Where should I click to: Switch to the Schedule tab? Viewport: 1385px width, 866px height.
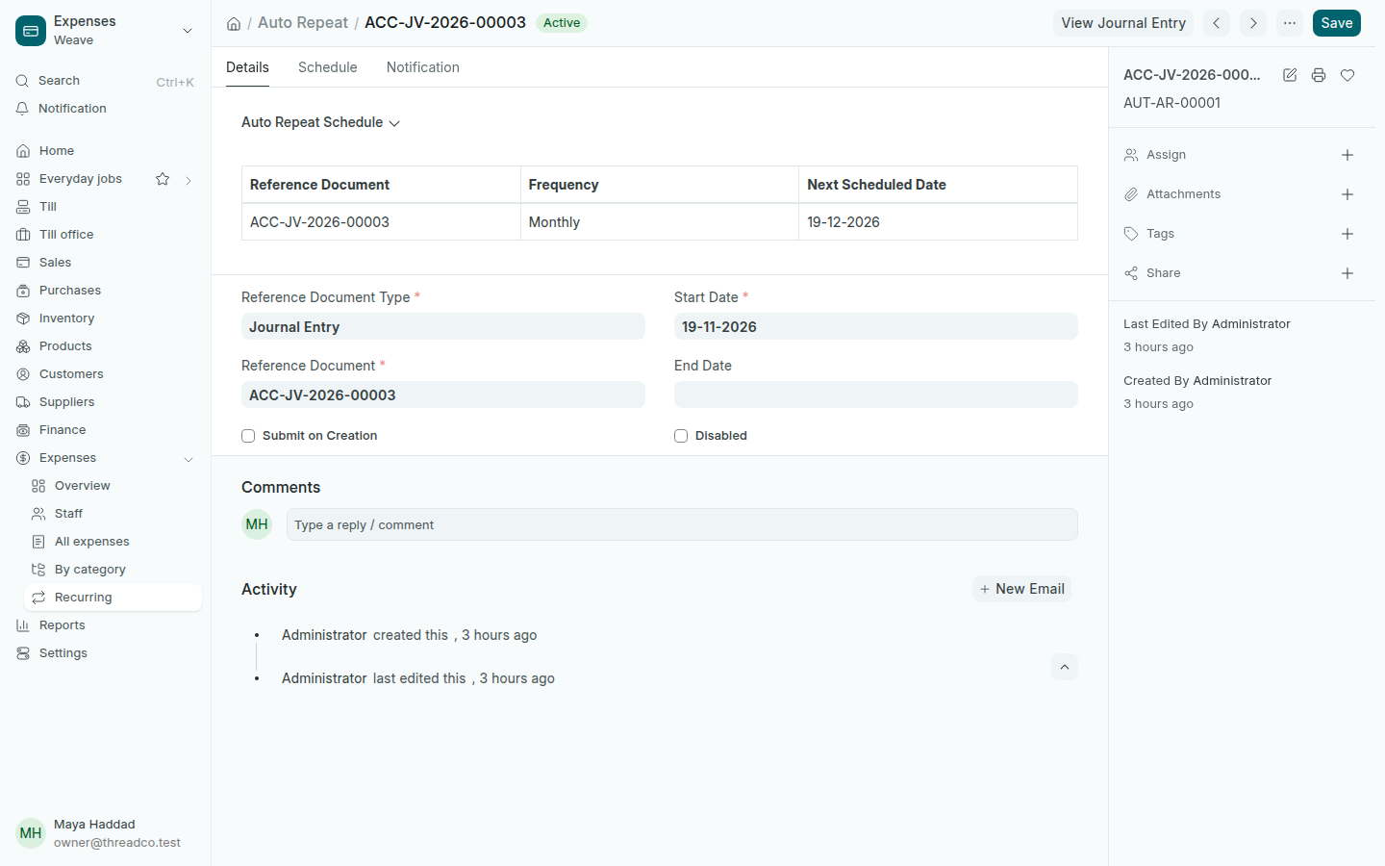(x=328, y=67)
